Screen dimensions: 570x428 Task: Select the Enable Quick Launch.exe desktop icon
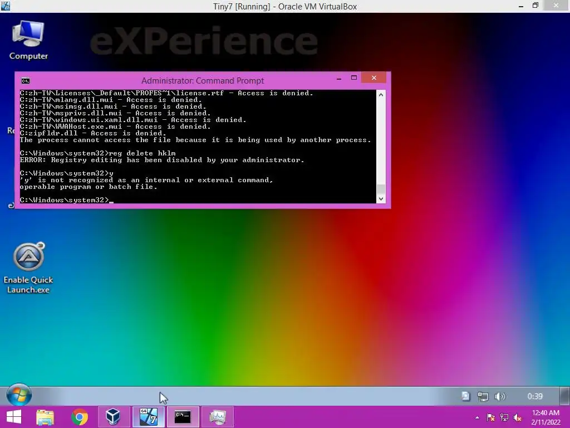[28, 268]
